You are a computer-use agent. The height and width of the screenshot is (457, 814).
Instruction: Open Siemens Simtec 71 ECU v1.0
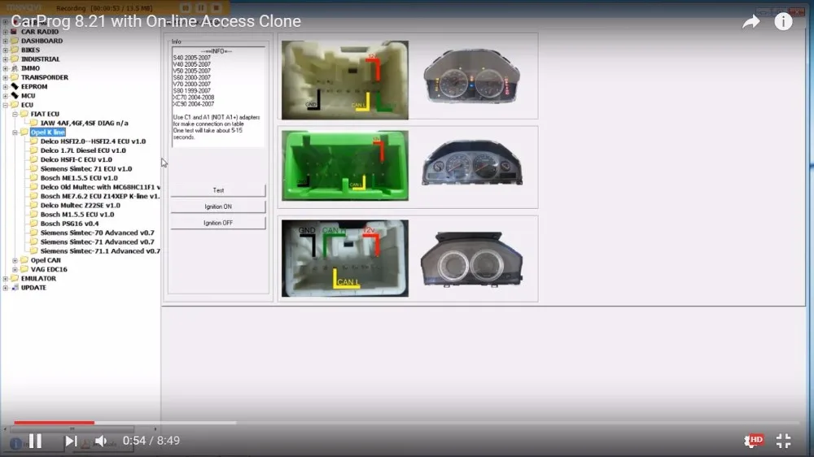pyautogui.click(x=86, y=168)
